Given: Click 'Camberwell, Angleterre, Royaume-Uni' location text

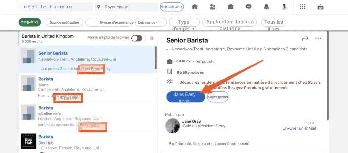Looking at the screenshot, I should coord(72,90).
